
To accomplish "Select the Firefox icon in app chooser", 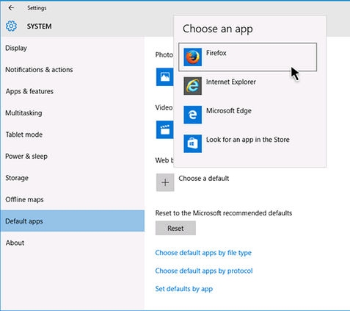I will 193,57.
